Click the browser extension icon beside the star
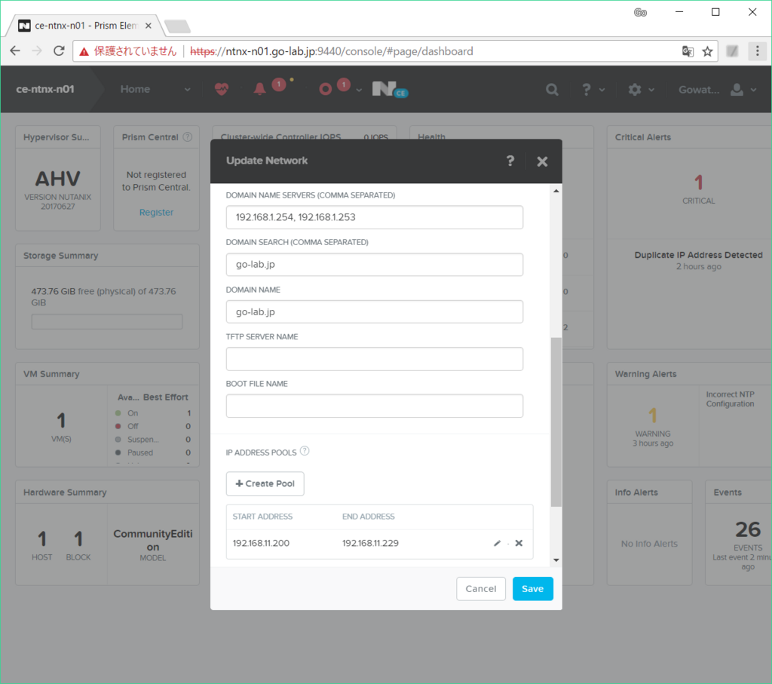Image resolution: width=772 pixels, height=684 pixels. pos(733,51)
